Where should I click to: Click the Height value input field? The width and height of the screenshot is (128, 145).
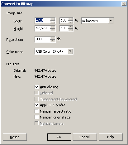(43, 28)
